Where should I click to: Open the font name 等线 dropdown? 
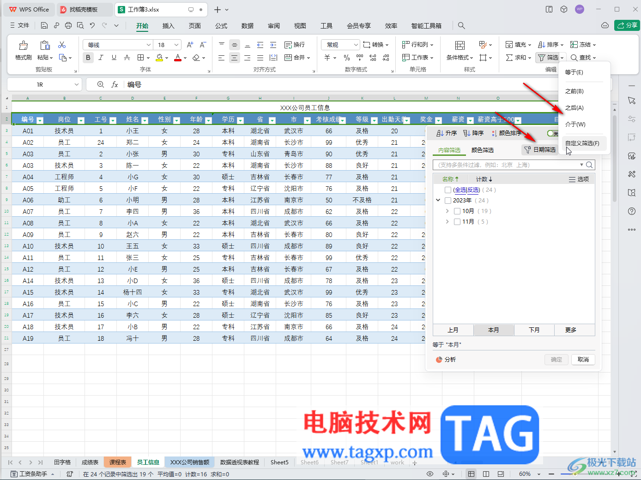tap(149, 45)
